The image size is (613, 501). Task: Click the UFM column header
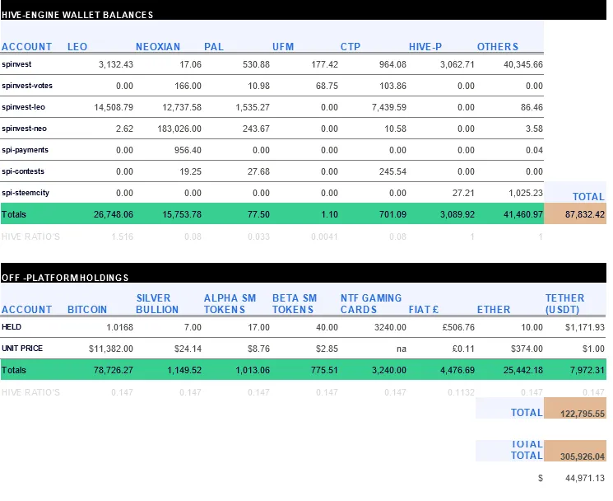283,47
